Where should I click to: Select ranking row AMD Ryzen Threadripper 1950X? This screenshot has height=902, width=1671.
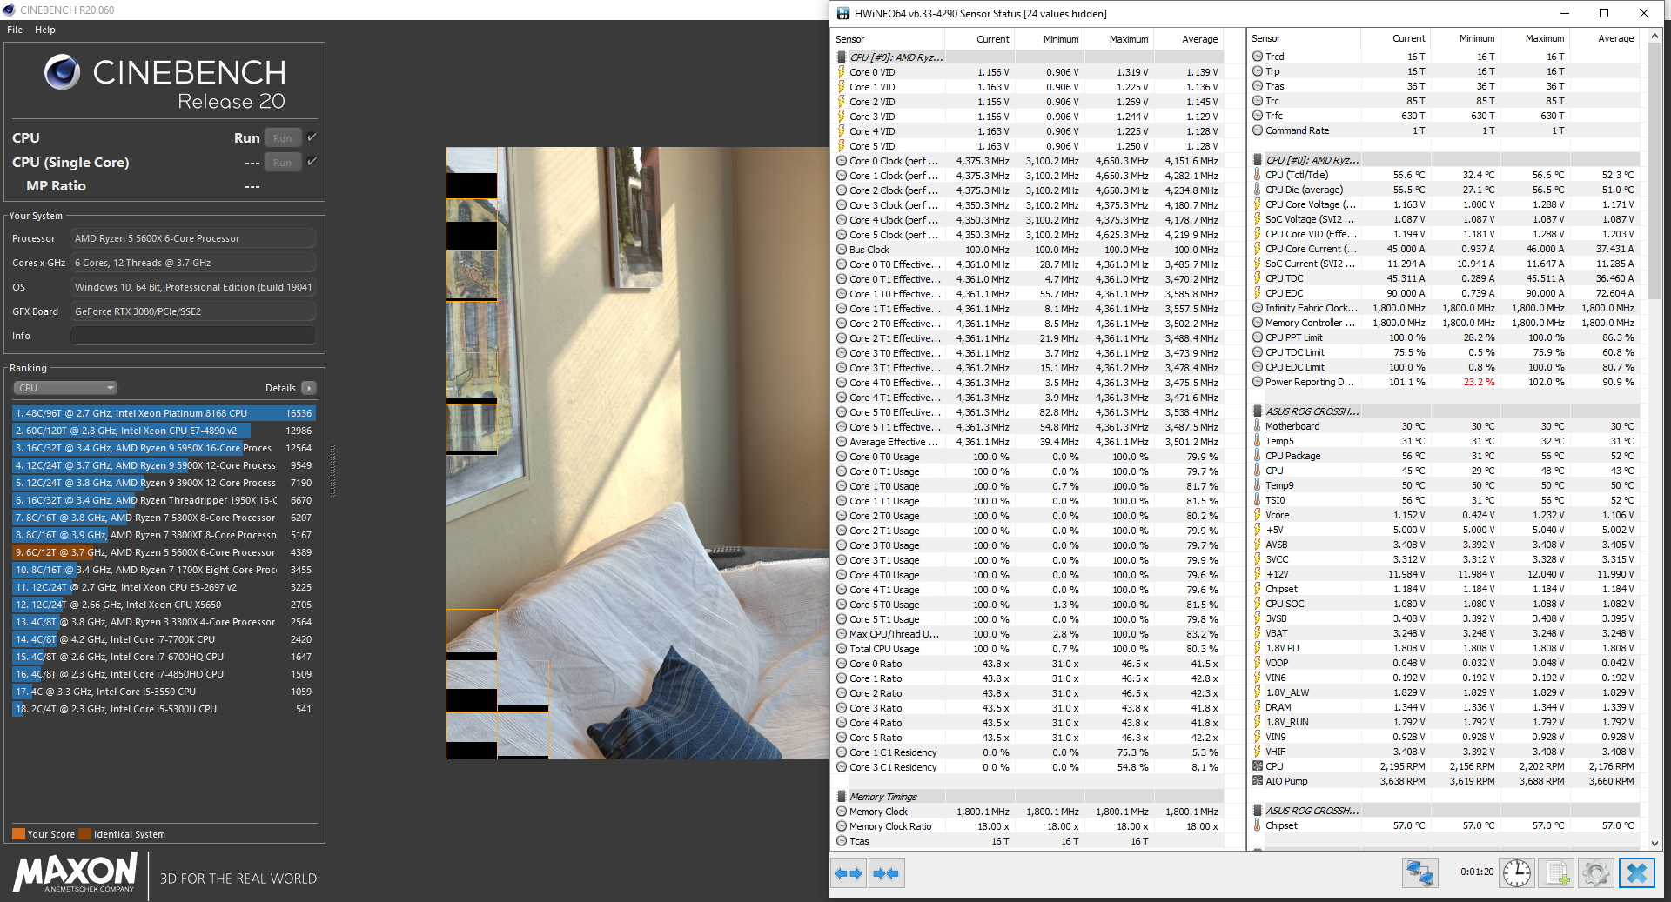(x=164, y=500)
